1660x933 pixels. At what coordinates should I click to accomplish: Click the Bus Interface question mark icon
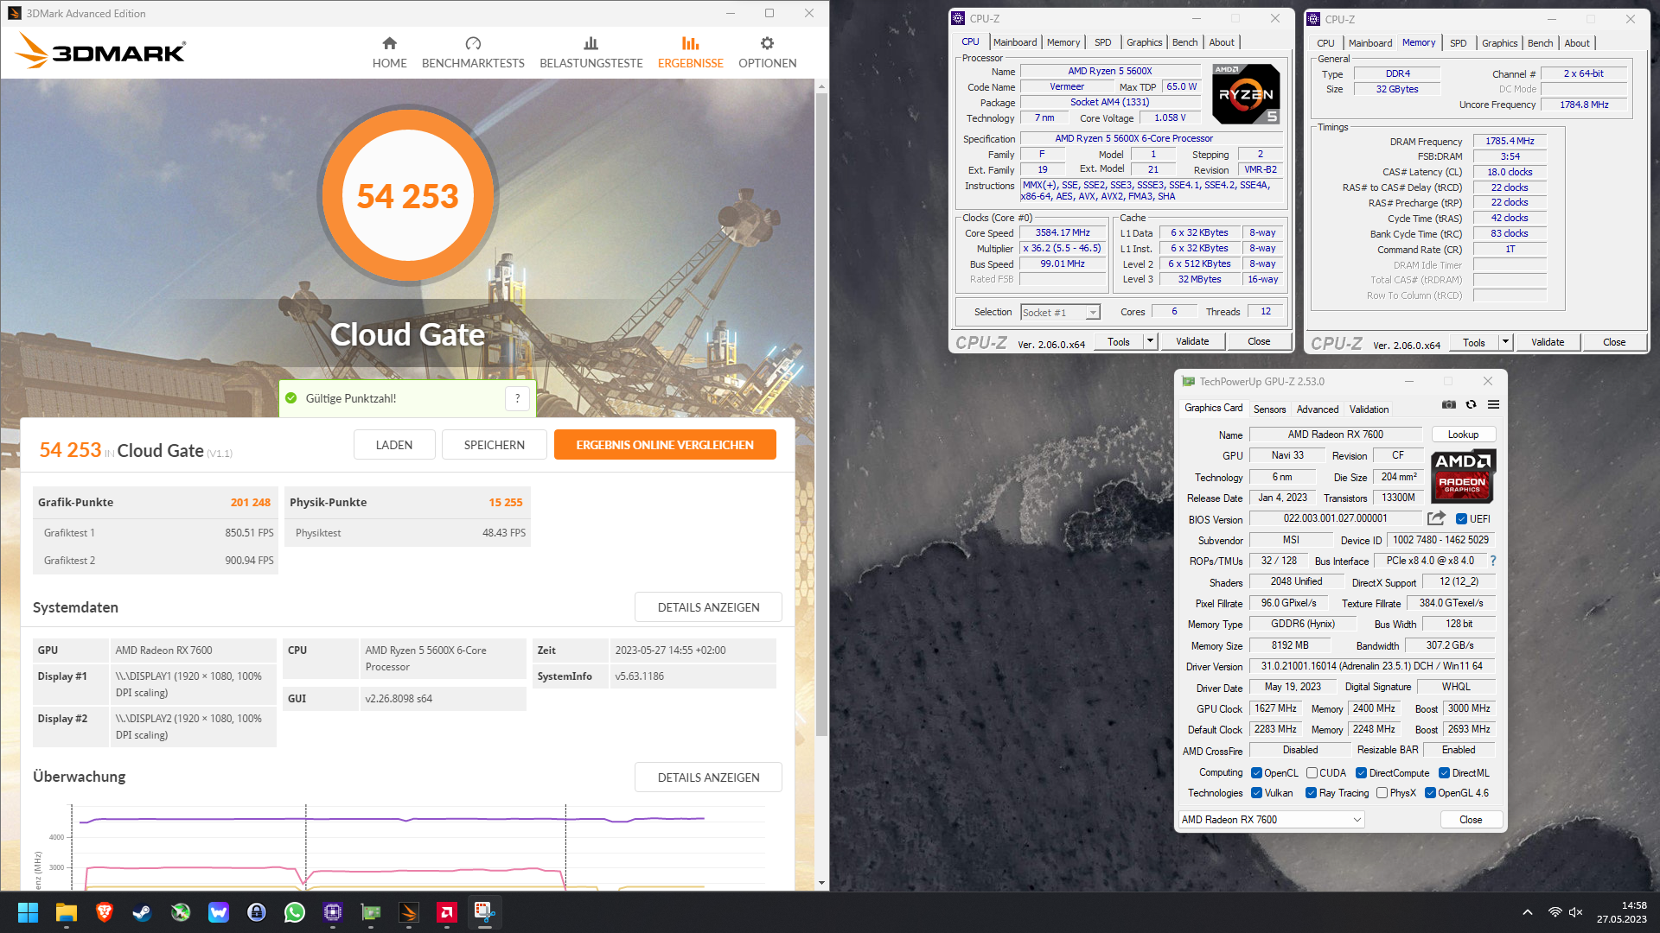[x=1493, y=561]
